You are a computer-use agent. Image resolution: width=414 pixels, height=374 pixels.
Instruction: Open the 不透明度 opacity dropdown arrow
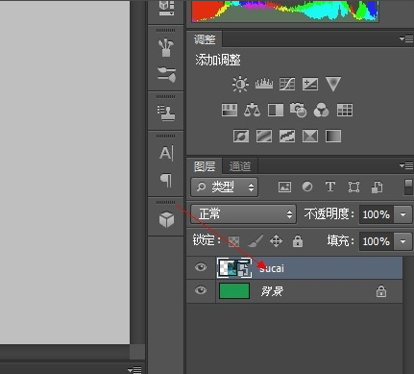click(403, 214)
